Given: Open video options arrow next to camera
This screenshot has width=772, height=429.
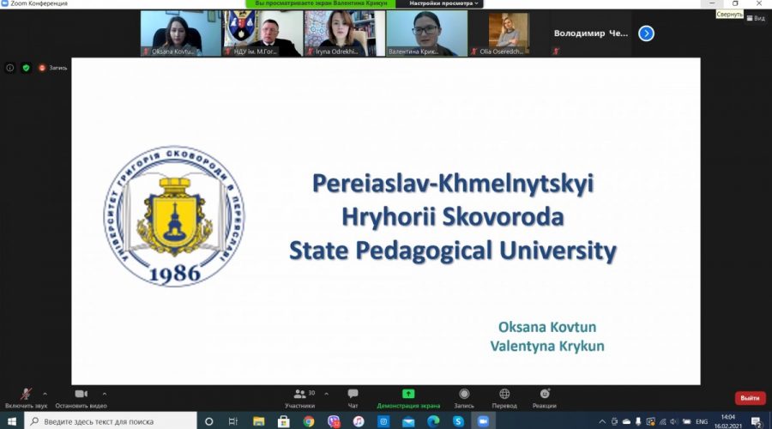Looking at the screenshot, I should coord(105,394).
